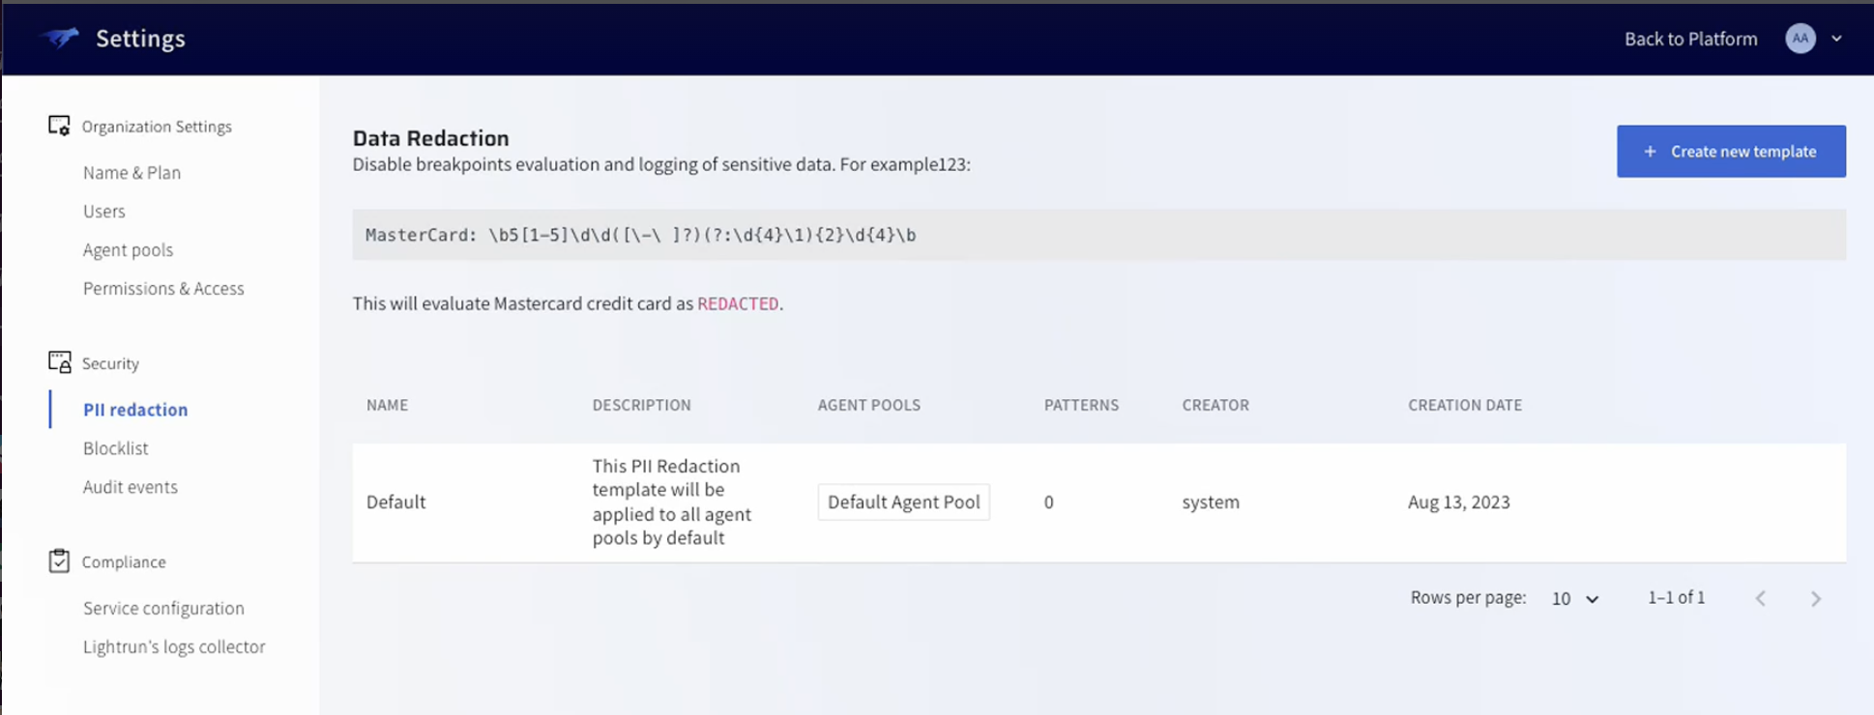Image resolution: width=1874 pixels, height=715 pixels.
Task: Go to the next page arrow
Action: [x=1815, y=599]
